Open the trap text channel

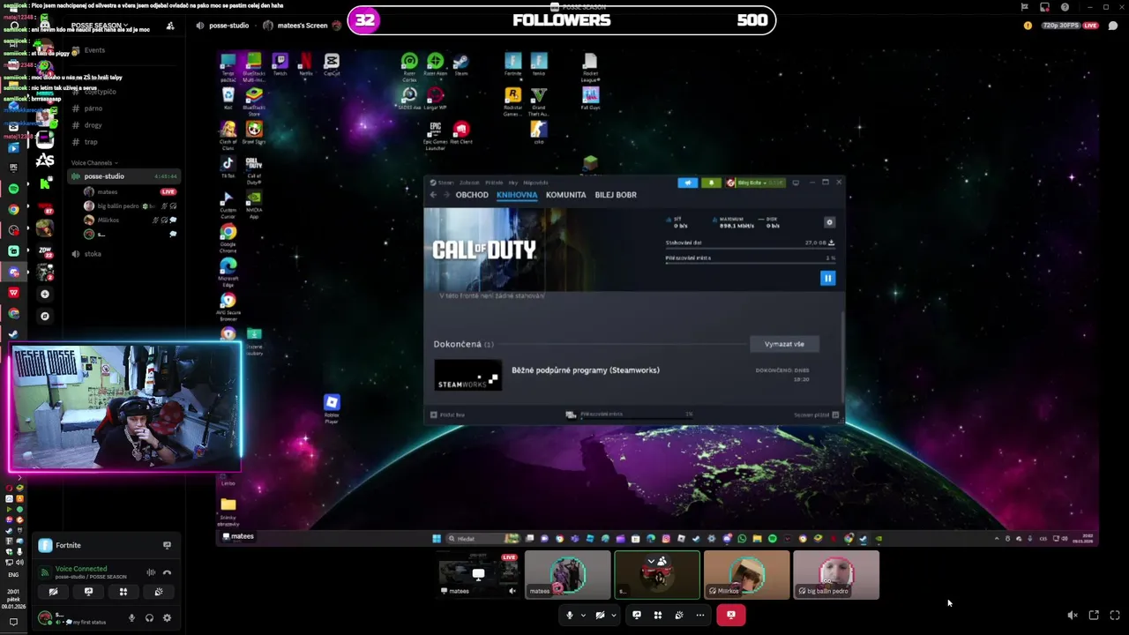(x=92, y=142)
